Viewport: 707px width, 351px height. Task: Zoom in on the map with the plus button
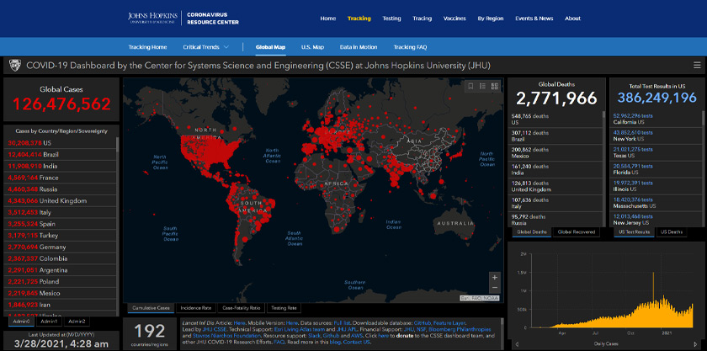(495, 278)
